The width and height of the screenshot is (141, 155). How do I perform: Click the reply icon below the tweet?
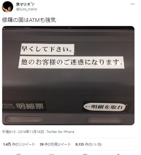click(19, 154)
